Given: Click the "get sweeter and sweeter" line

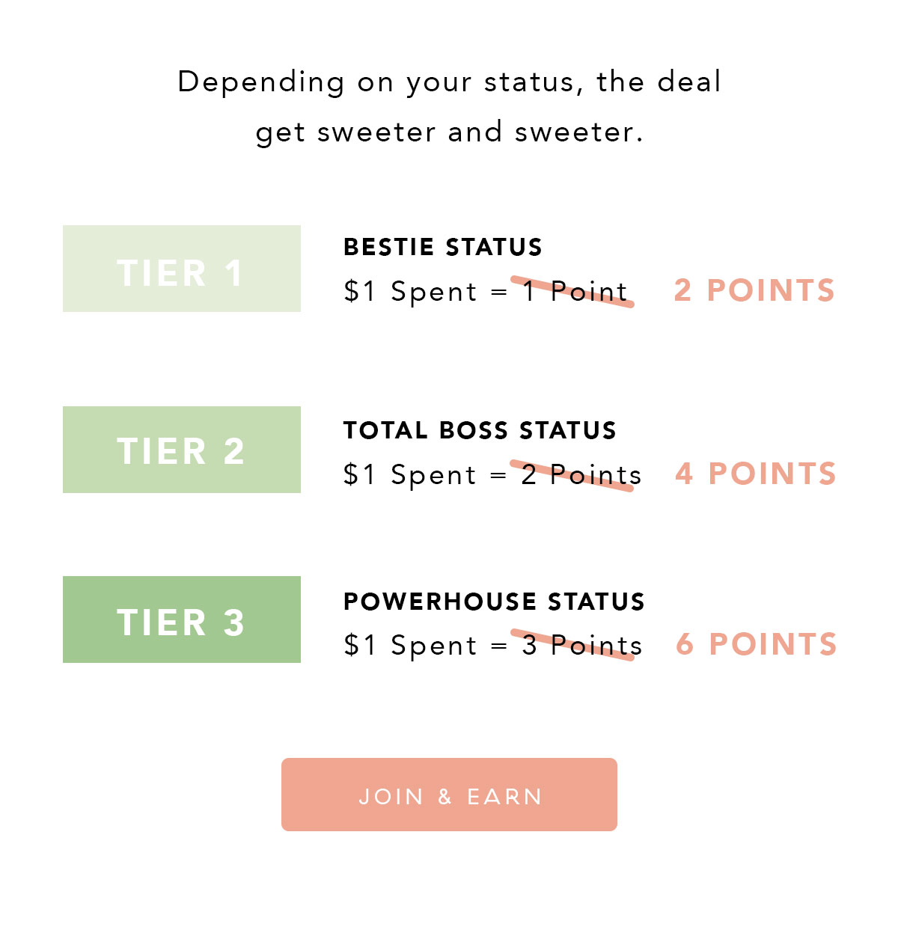Looking at the screenshot, I should tap(449, 132).
